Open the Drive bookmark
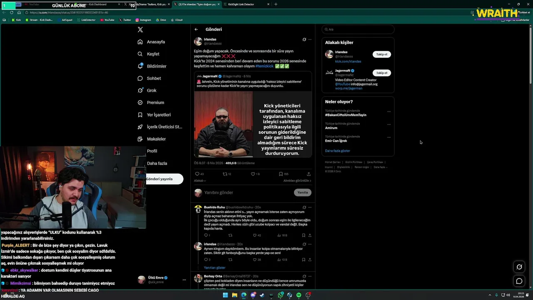 click(x=161, y=20)
